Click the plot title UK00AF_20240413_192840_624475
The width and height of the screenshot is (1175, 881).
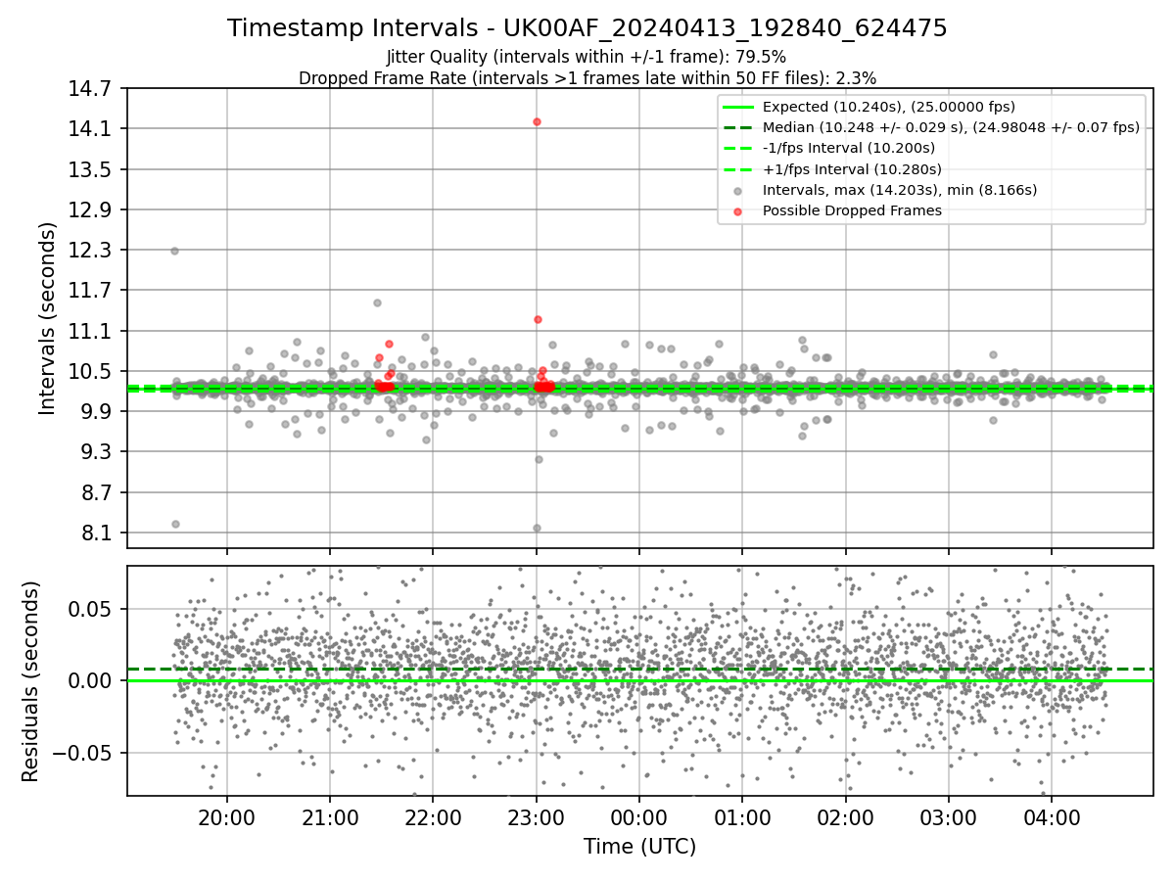point(587,28)
